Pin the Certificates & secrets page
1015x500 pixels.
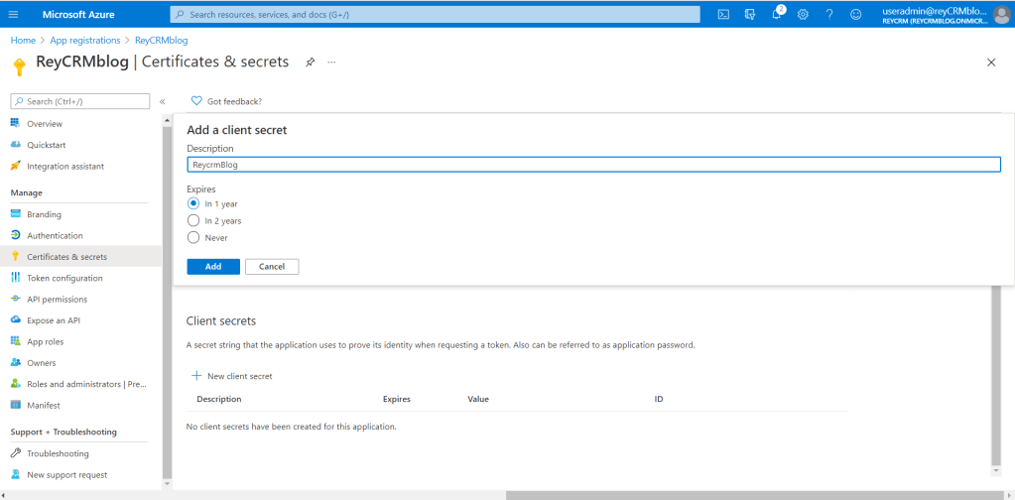point(310,62)
